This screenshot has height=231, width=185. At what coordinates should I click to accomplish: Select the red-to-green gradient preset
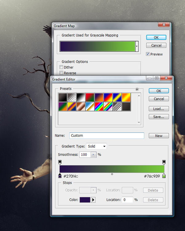tap(90, 97)
